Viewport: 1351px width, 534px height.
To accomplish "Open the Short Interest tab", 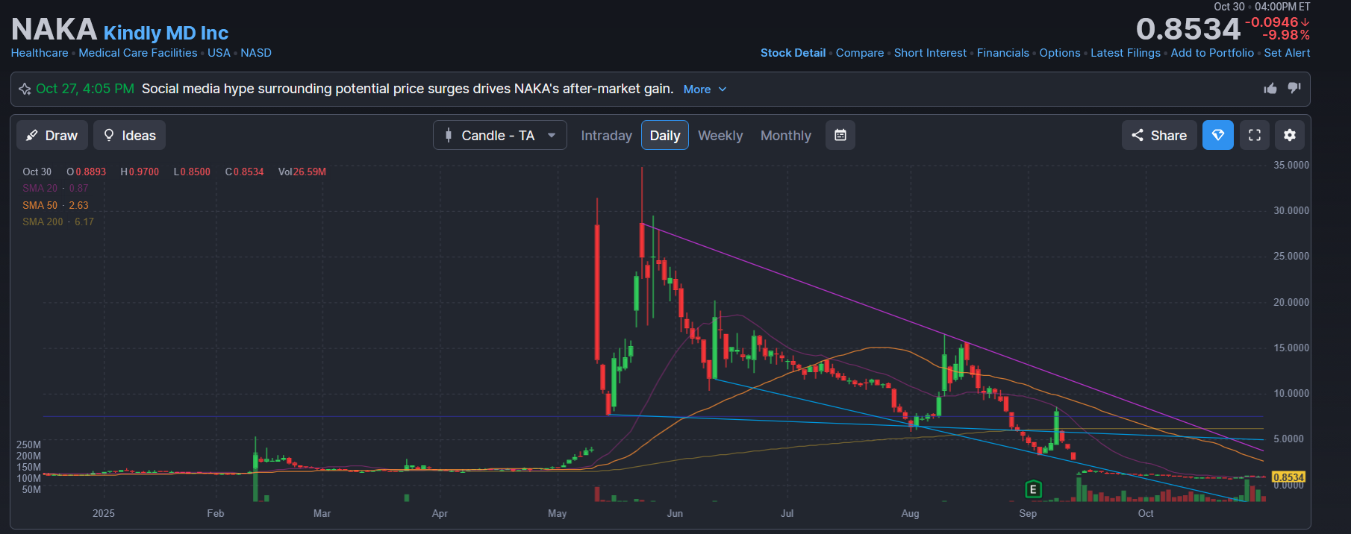I will [929, 53].
